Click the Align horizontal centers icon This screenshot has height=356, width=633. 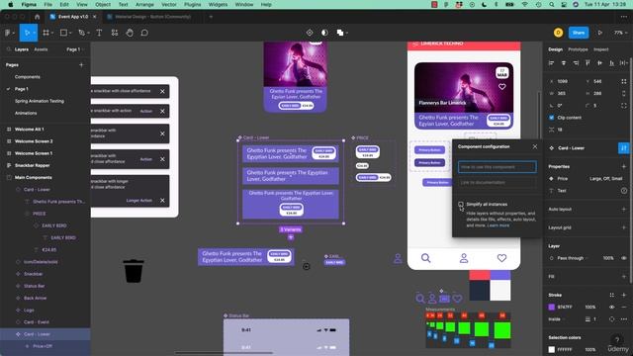(x=564, y=63)
